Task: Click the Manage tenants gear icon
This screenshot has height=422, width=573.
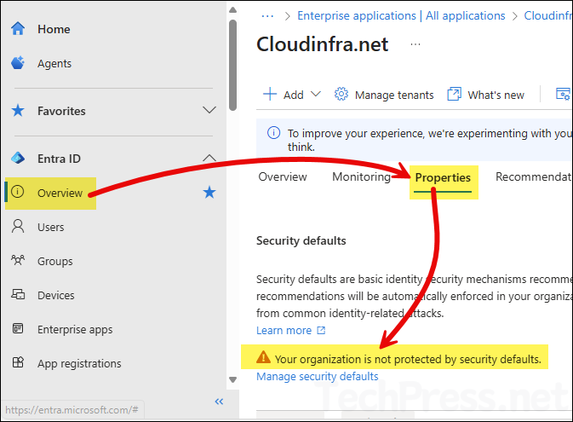Action: click(341, 95)
